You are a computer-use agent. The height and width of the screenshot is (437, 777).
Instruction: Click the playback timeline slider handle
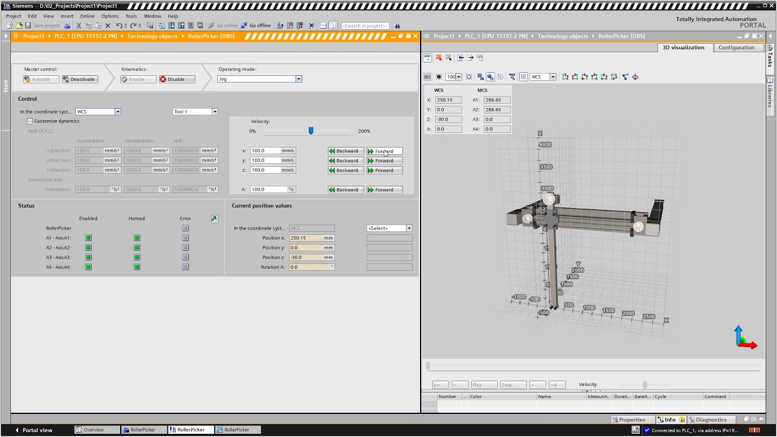[428, 365]
